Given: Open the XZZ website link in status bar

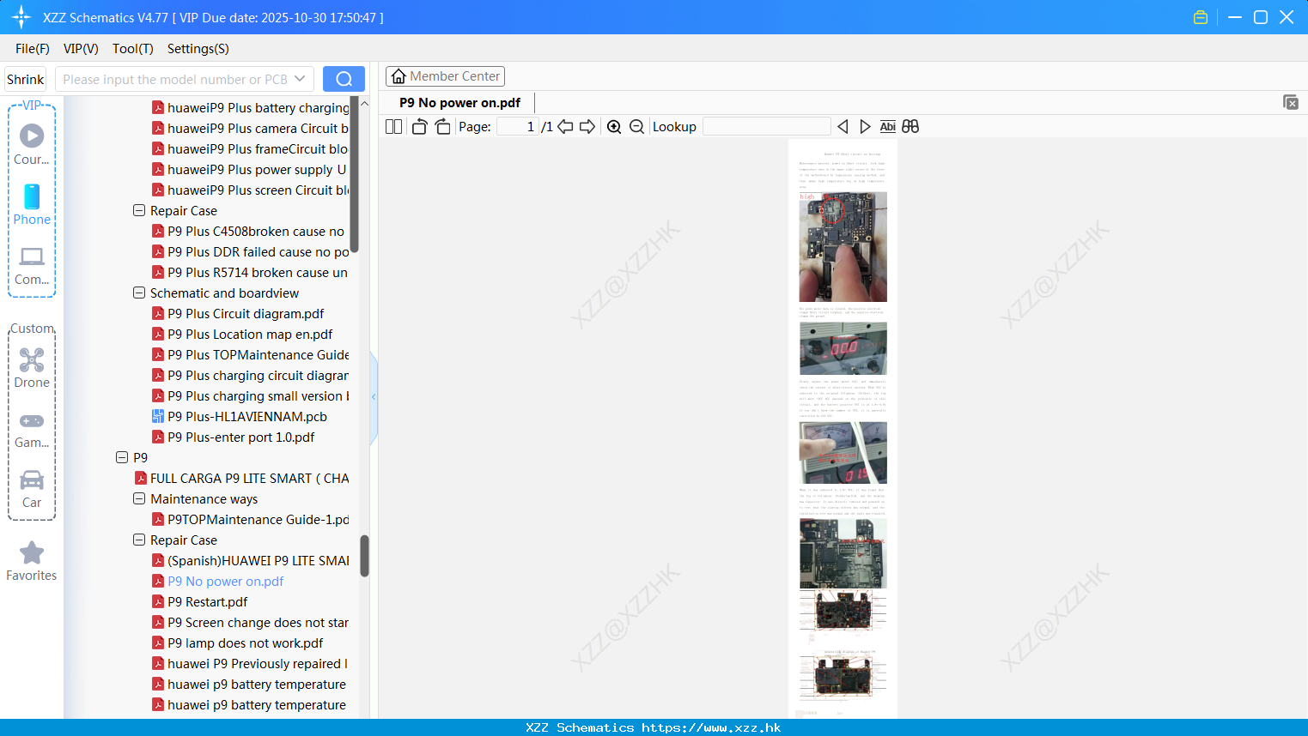Looking at the screenshot, I should (x=711, y=727).
